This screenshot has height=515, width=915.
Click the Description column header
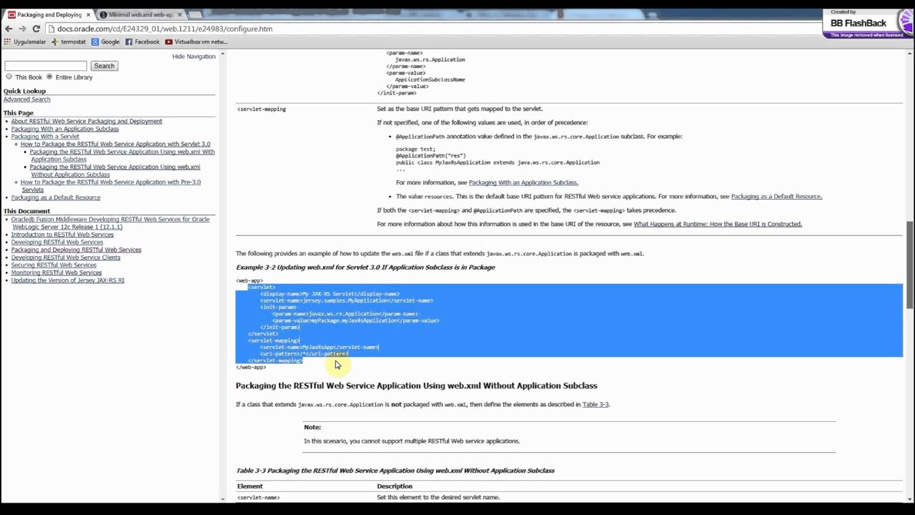(x=395, y=486)
